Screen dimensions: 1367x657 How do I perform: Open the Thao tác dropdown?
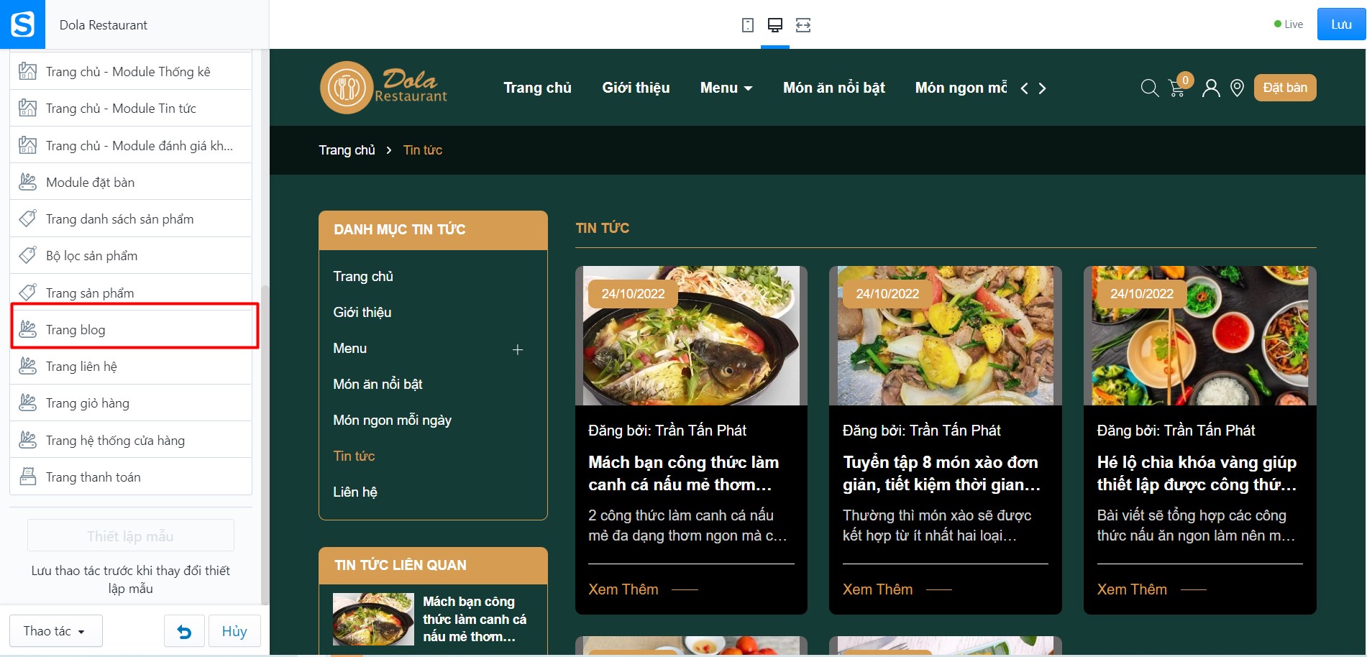coord(55,631)
